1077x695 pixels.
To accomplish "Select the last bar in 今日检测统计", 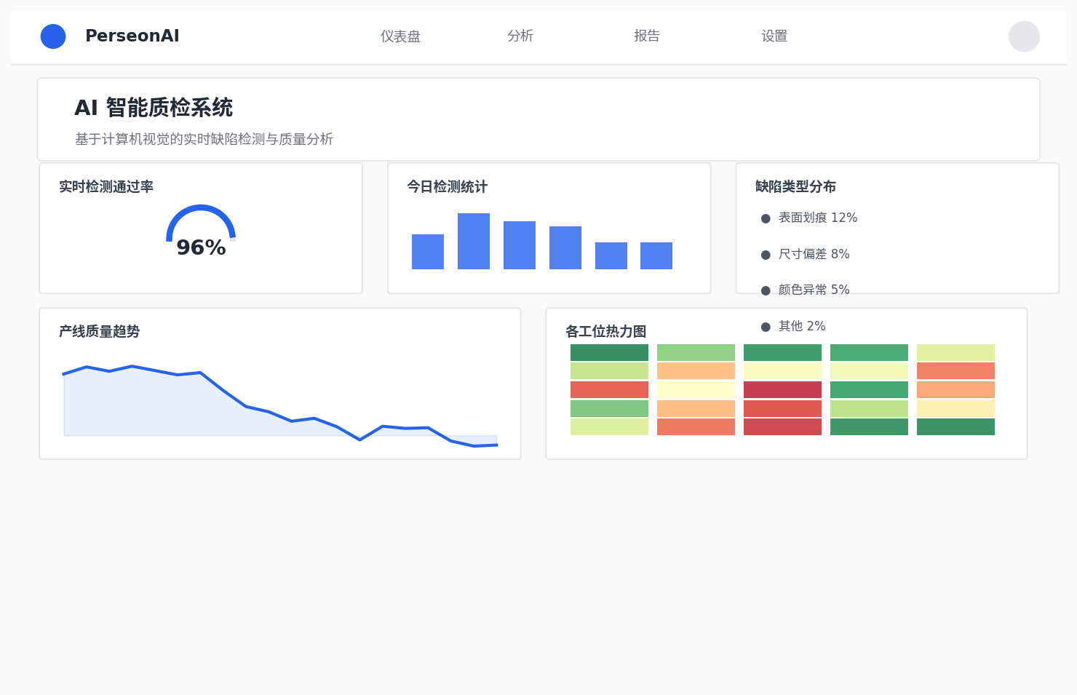I will point(656,255).
